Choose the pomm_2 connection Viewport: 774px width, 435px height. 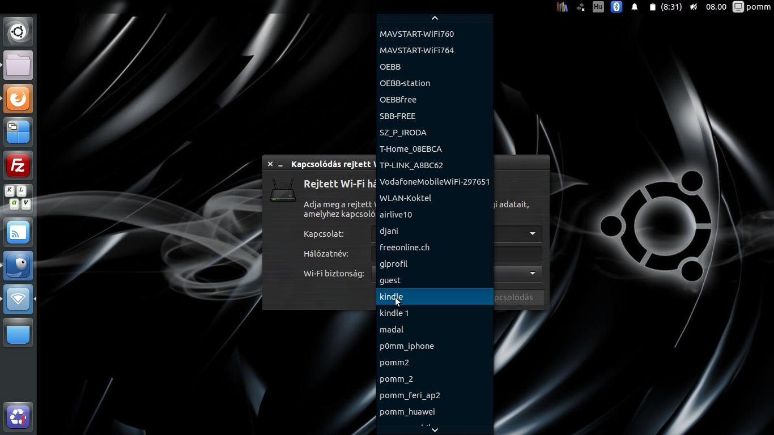coord(435,379)
